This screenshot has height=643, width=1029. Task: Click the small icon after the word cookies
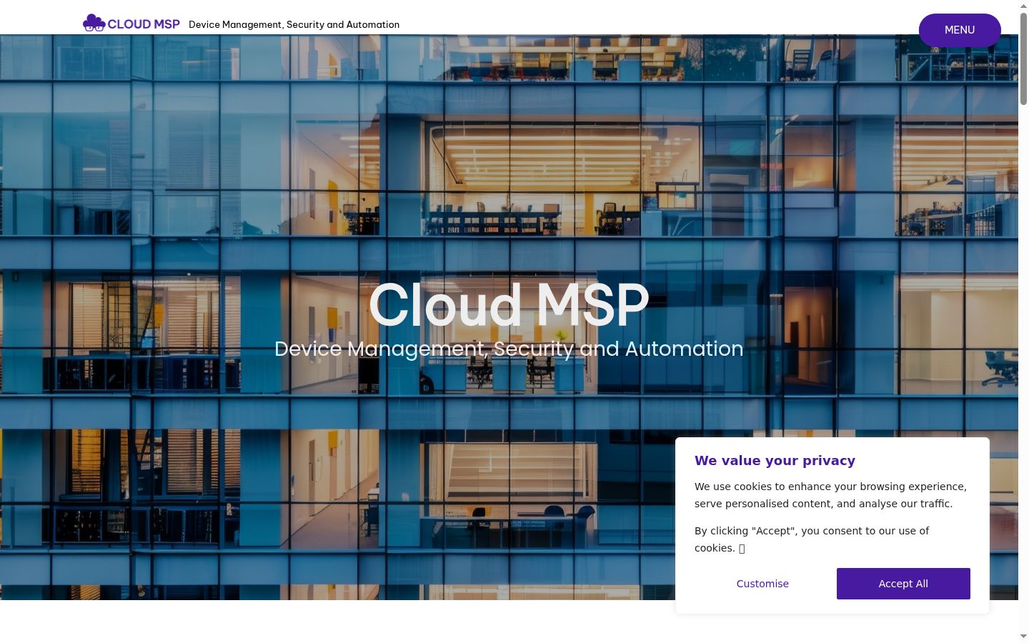point(742,549)
